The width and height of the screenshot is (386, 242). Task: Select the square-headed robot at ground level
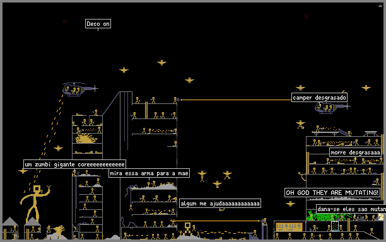pos(187,230)
